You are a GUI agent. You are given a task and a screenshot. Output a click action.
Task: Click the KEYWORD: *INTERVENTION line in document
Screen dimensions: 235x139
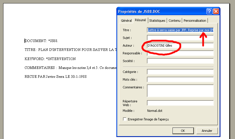click(50, 59)
